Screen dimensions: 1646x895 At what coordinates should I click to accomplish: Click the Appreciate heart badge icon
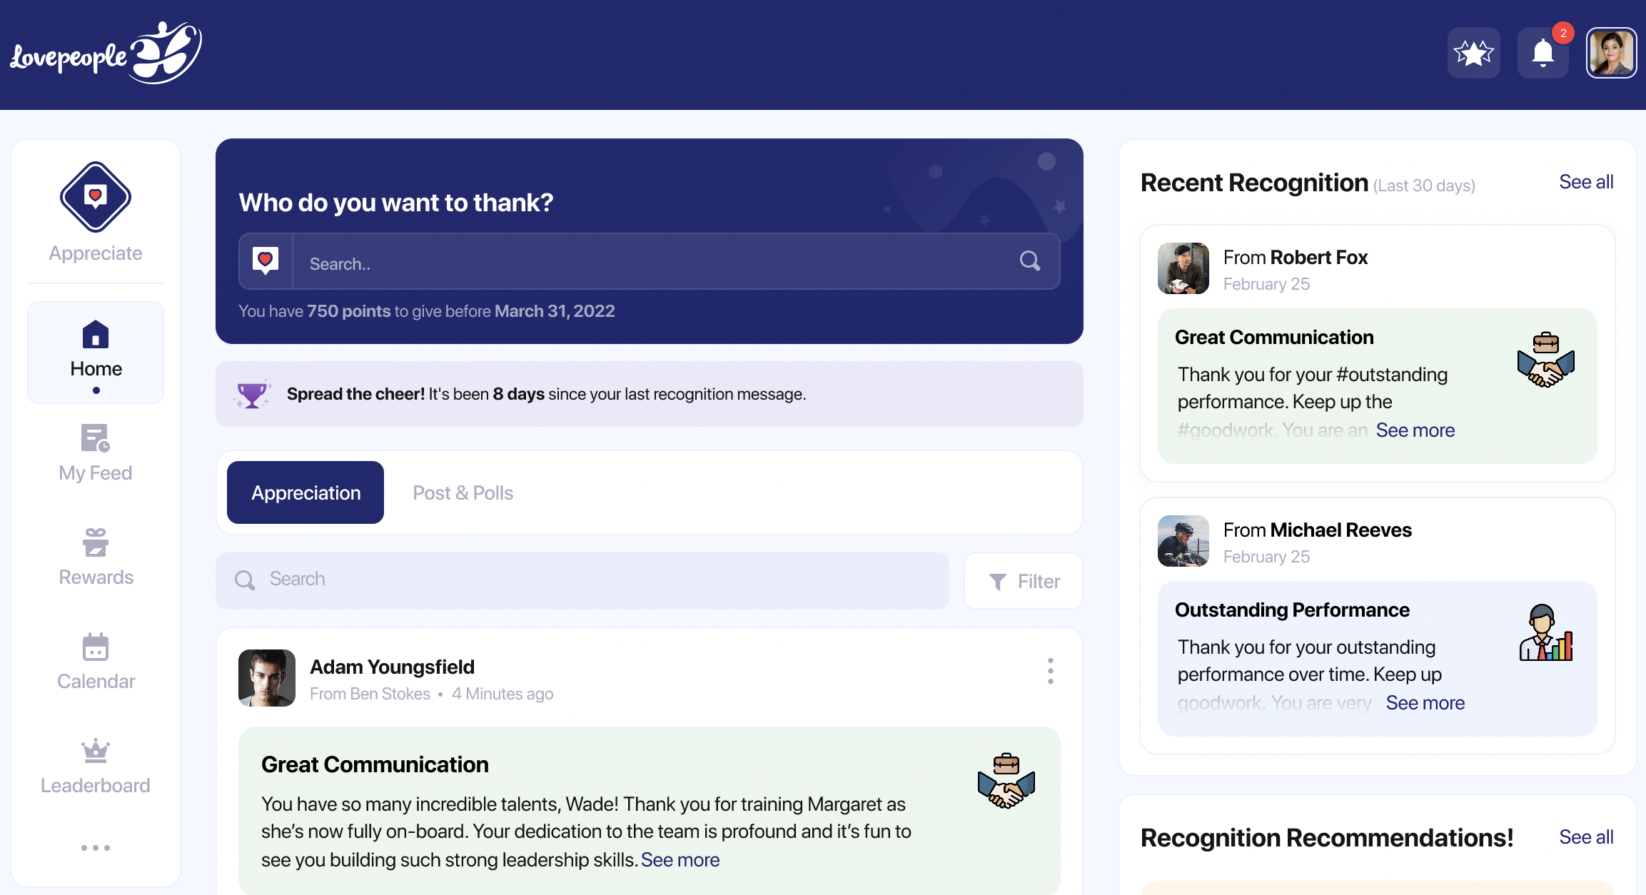[96, 197]
